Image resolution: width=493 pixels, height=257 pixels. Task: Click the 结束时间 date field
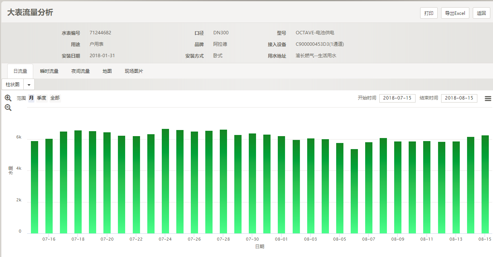[459, 98]
